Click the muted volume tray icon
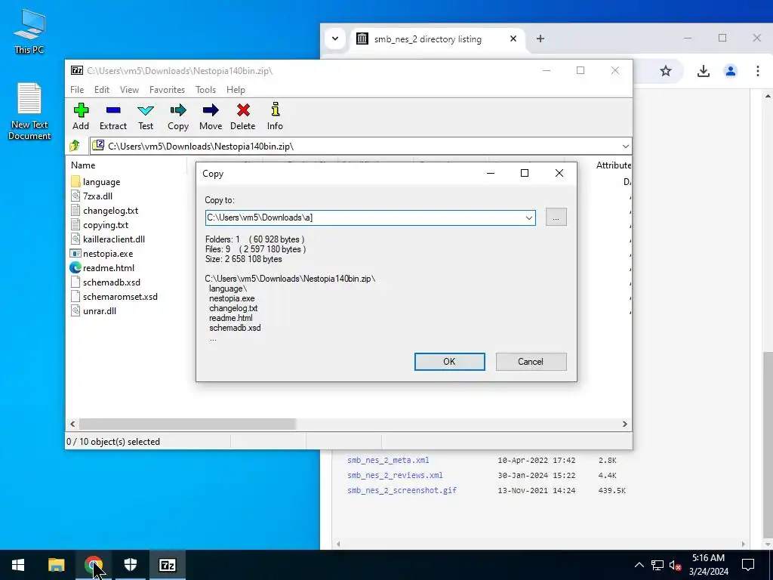Image resolution: width=773 pixels, height=580 pixels. [676, 565]
